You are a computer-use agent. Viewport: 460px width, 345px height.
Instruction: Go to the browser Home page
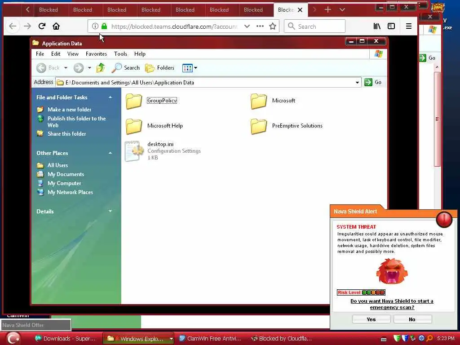point(56,26)
